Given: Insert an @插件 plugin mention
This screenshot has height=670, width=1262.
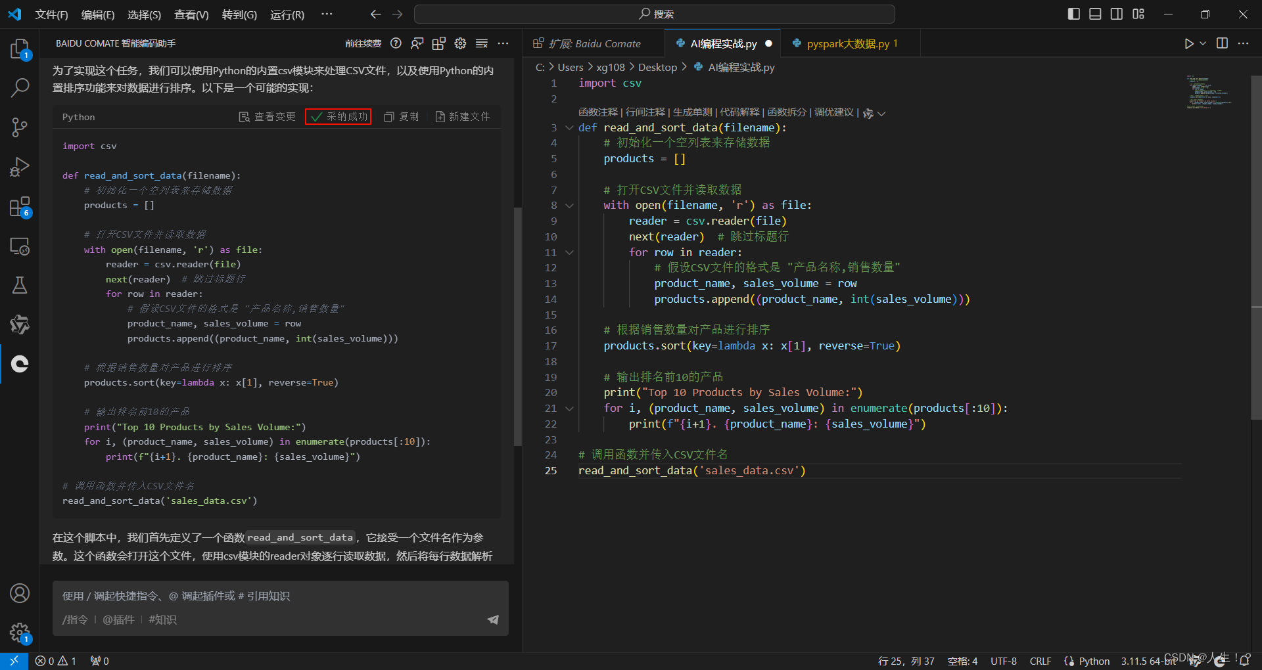Looking at the screenshot, I should (x=118, y=619).
